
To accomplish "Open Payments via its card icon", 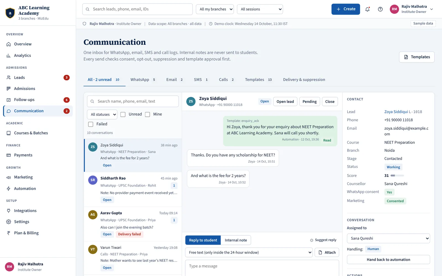I will 9,155.
